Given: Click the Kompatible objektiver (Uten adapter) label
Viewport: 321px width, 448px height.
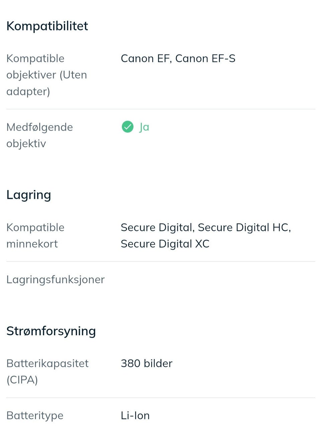Looking at the screenshot, I should [x=46, y=75].
